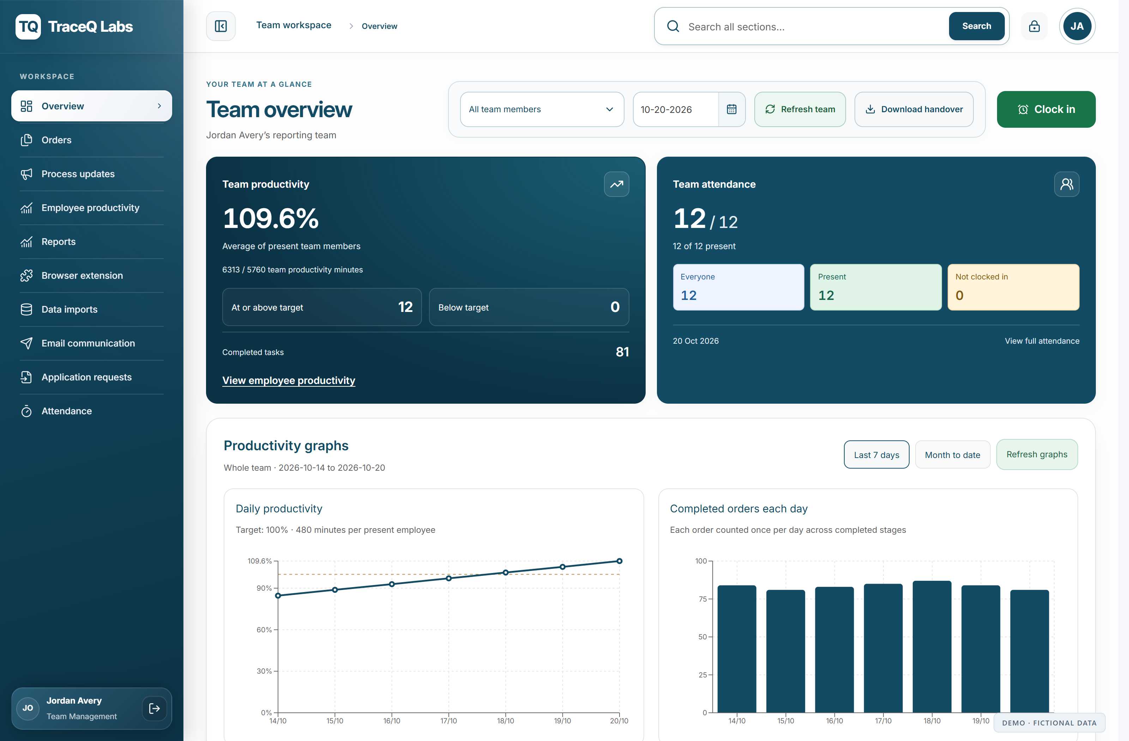Image resolution: width=1129 pixels, height=741 pixels.
Task: Open Attendance in the sidebar
Action: 91,411
